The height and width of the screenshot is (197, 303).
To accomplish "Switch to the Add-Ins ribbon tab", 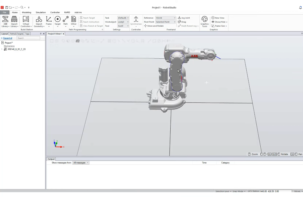I will click(78, 12).
